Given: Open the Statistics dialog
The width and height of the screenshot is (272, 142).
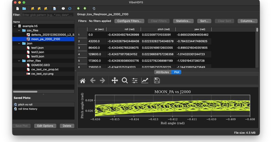Looking at the screenshot, I should point(183,21).
